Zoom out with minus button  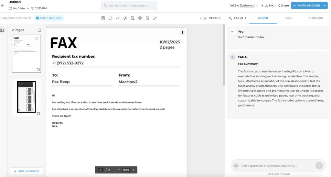point(119,170)
